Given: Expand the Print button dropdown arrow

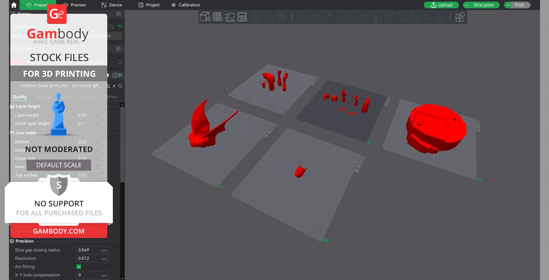Looking at the screenshot, I should (508, 5).
